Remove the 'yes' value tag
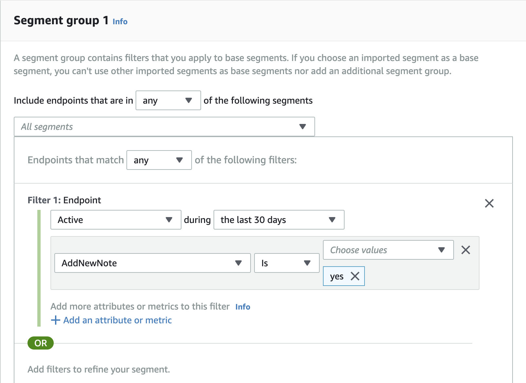This screenshot has height=383, width=526. coord(355,276)
